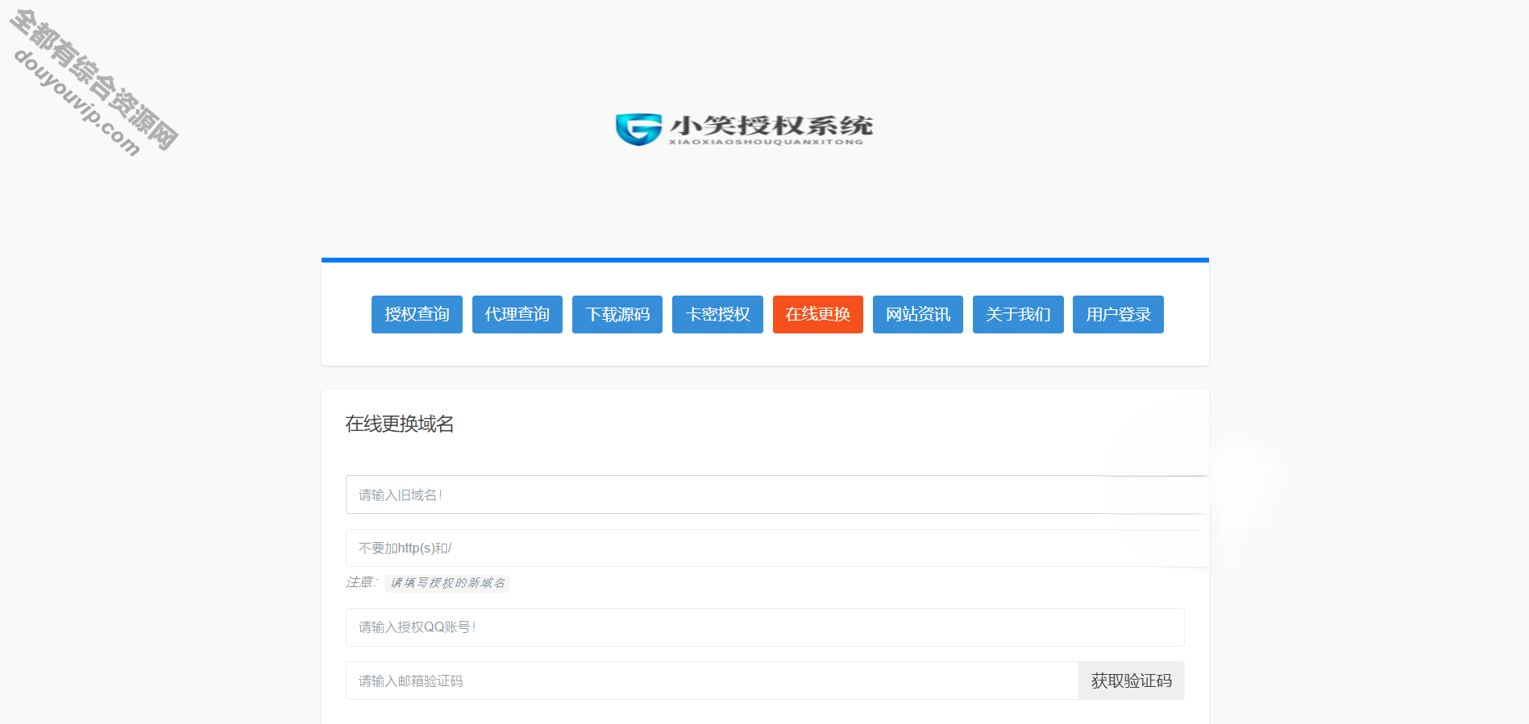Click the note text 请填写授权的新域名
This screenshot has width=1529, height=724.
tap(447, 583)
